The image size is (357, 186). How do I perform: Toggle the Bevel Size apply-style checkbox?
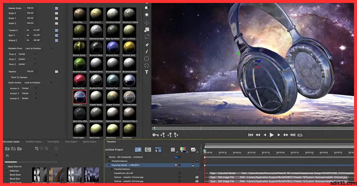coord(7,179)
